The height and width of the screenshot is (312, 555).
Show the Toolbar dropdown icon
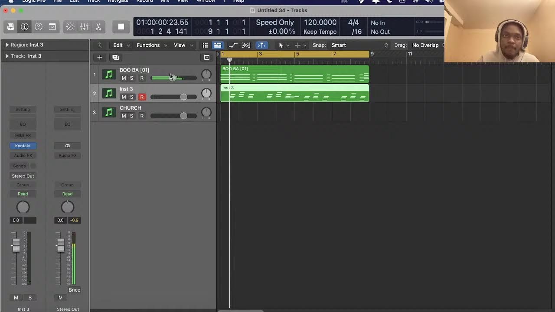pos(52,27)
